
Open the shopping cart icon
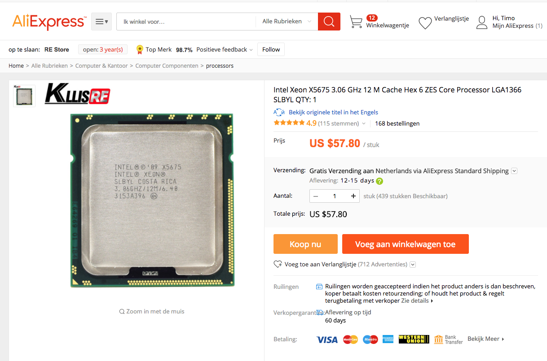tap(356, 22)
